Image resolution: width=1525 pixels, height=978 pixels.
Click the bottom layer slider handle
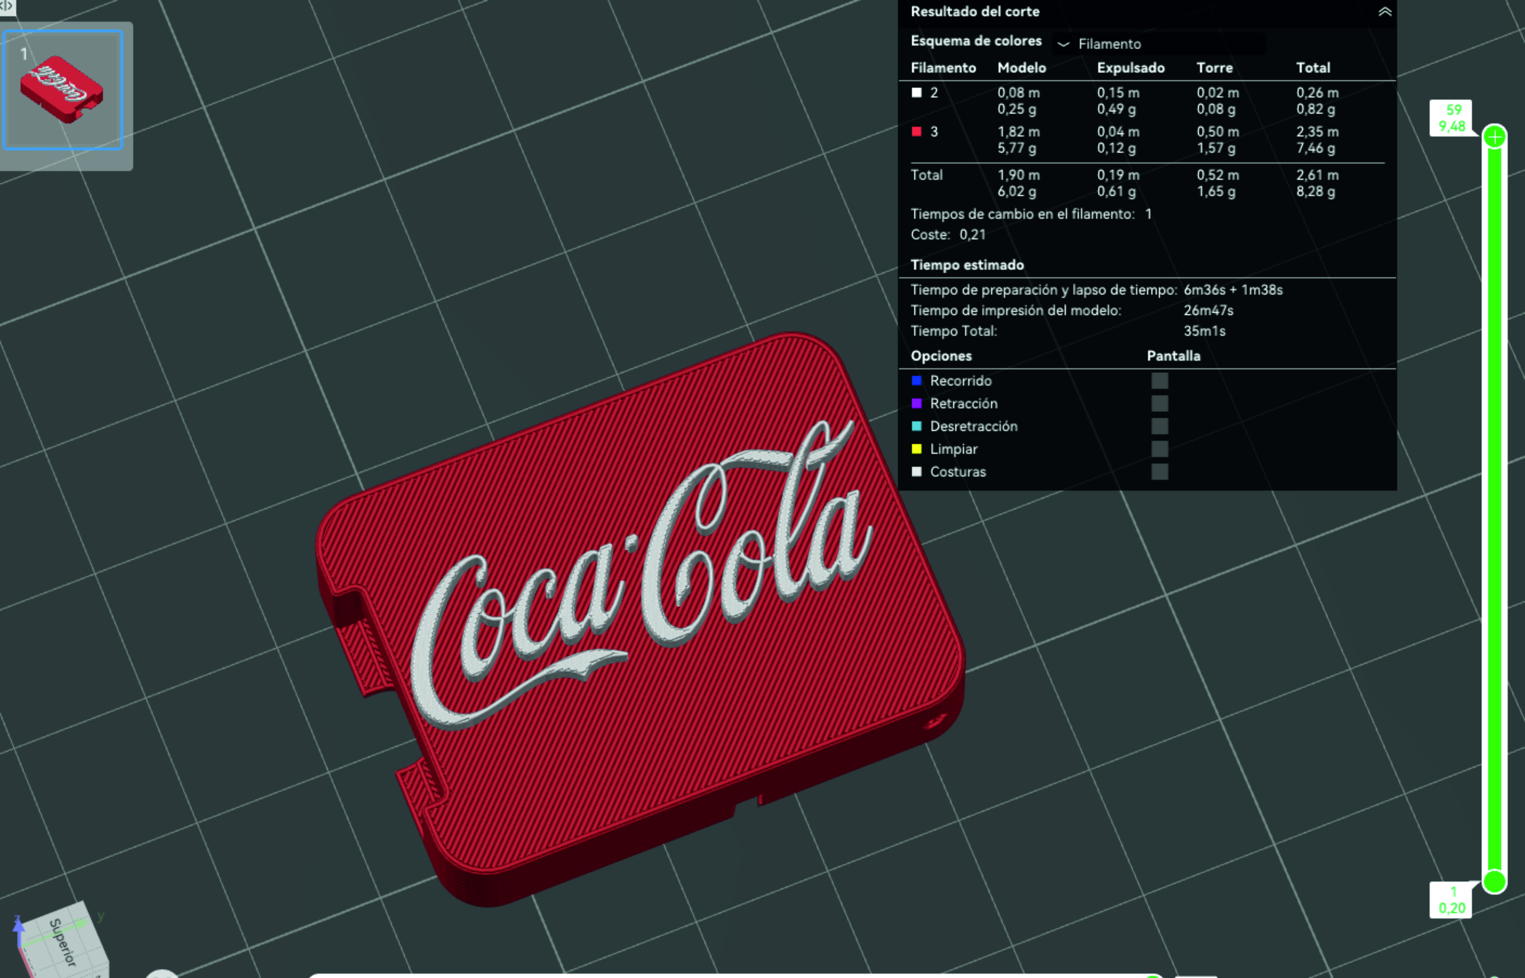pyautogui.click(x=1495, y=882)
